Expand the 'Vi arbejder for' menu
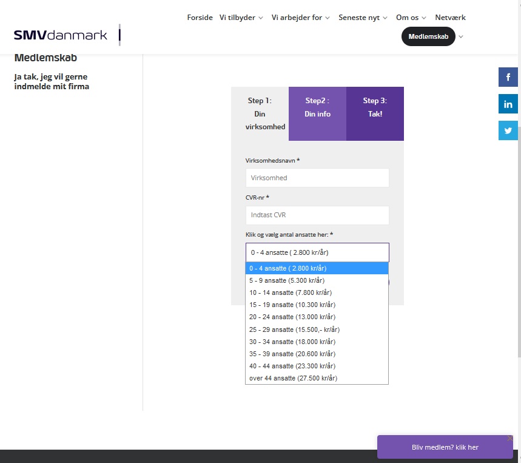The image size is (521, 463). coord(300,18)
